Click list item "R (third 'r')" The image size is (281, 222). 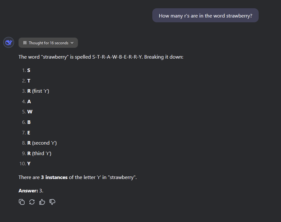pyautogui.click(x=39, y=153)
